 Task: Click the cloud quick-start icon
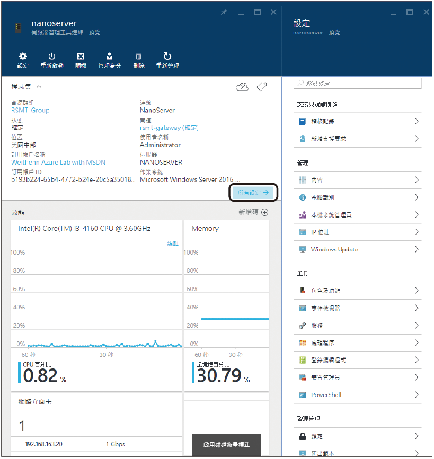[242, 87]
